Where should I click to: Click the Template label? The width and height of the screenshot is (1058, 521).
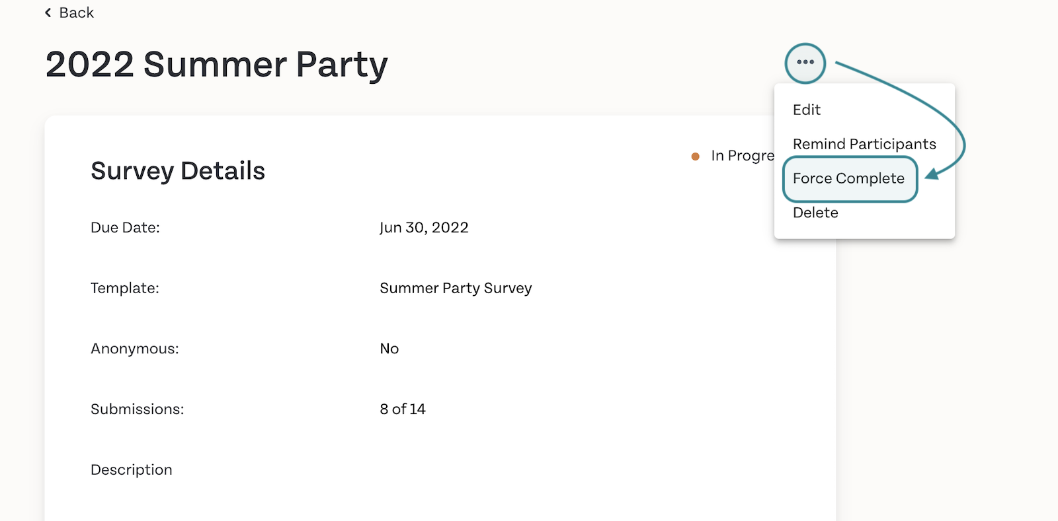[x=125, y=289]
